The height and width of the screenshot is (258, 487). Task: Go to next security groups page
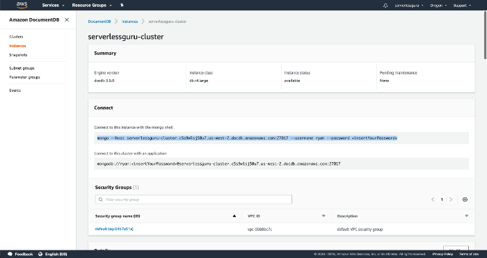coord(451,200)
